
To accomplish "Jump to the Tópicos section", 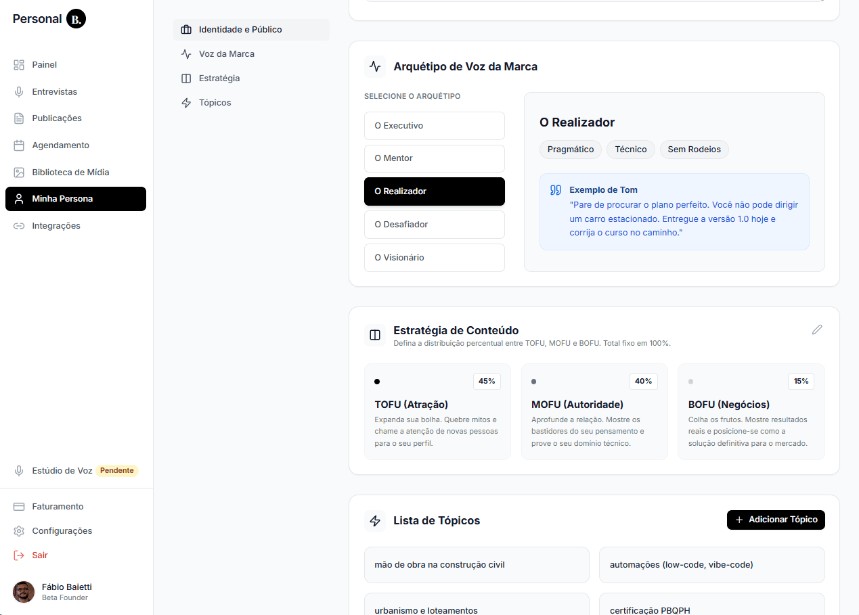I will tap(215, 103).
